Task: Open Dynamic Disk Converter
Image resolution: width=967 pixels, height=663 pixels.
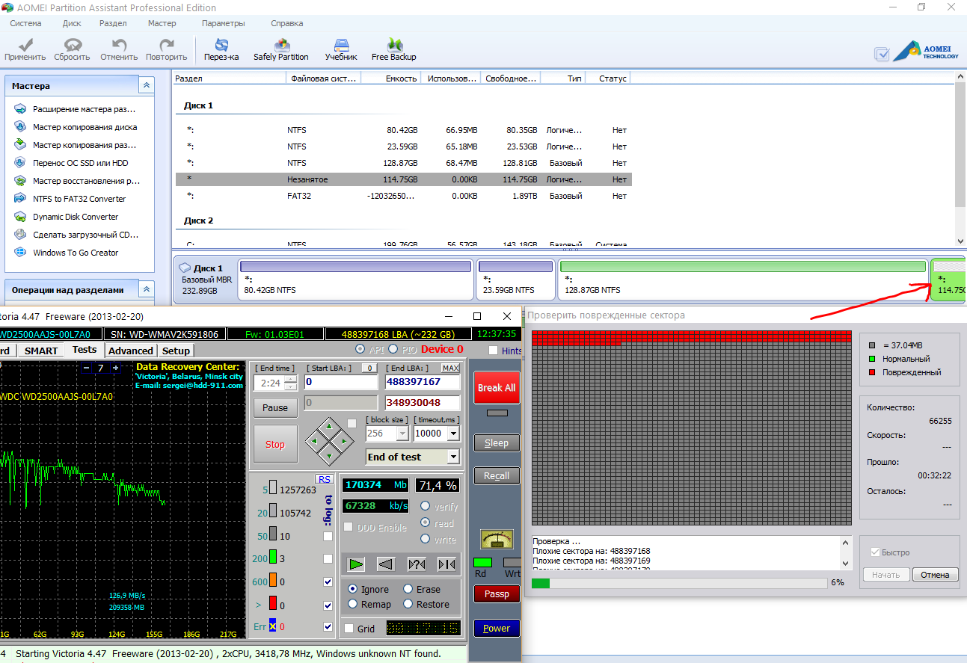Action: (x=66, y=217)
